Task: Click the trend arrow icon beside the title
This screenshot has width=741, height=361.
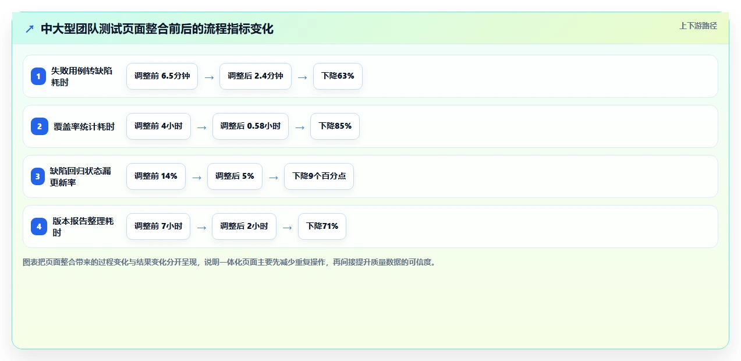Action: 30,29
